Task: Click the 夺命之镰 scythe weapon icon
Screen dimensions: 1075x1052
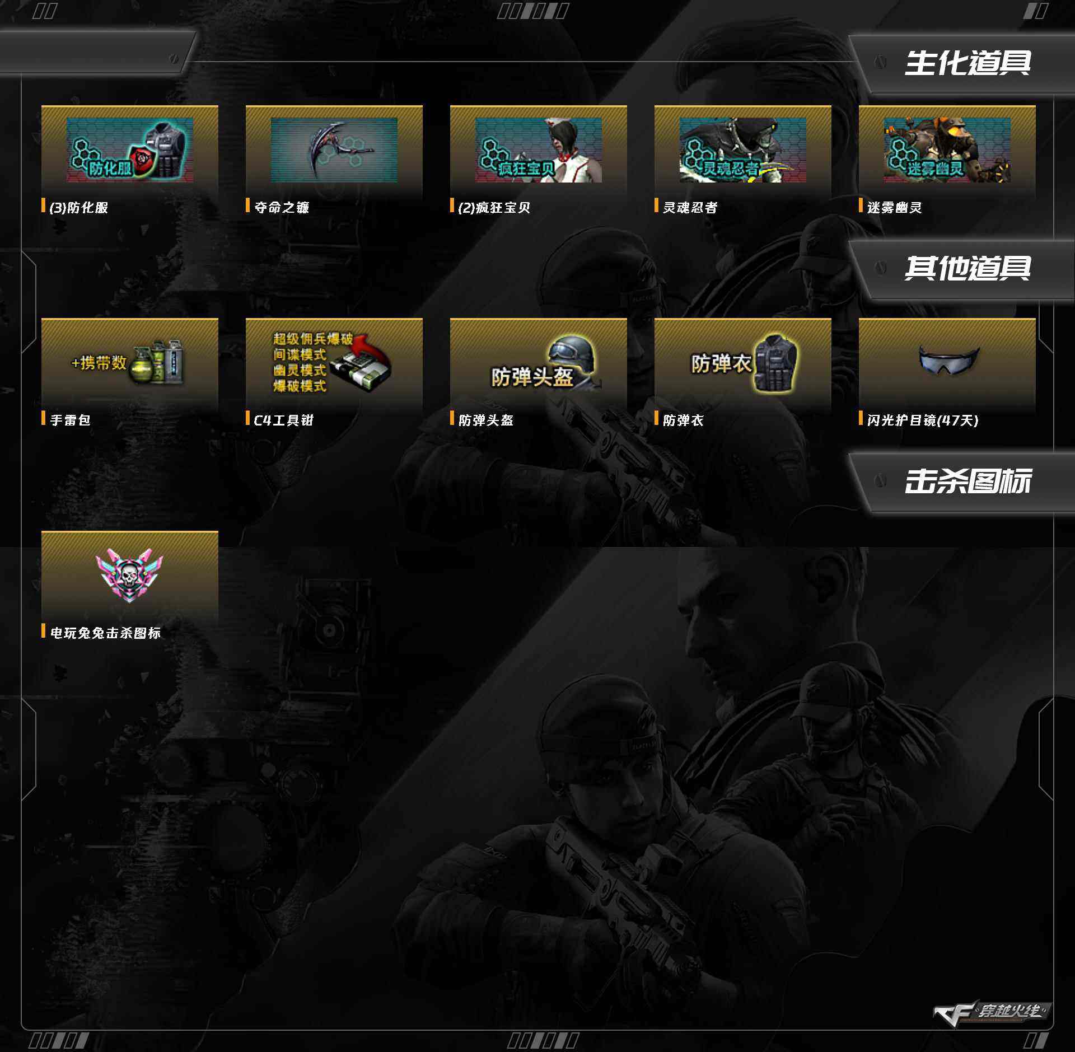Action: (x=334, y=150)
